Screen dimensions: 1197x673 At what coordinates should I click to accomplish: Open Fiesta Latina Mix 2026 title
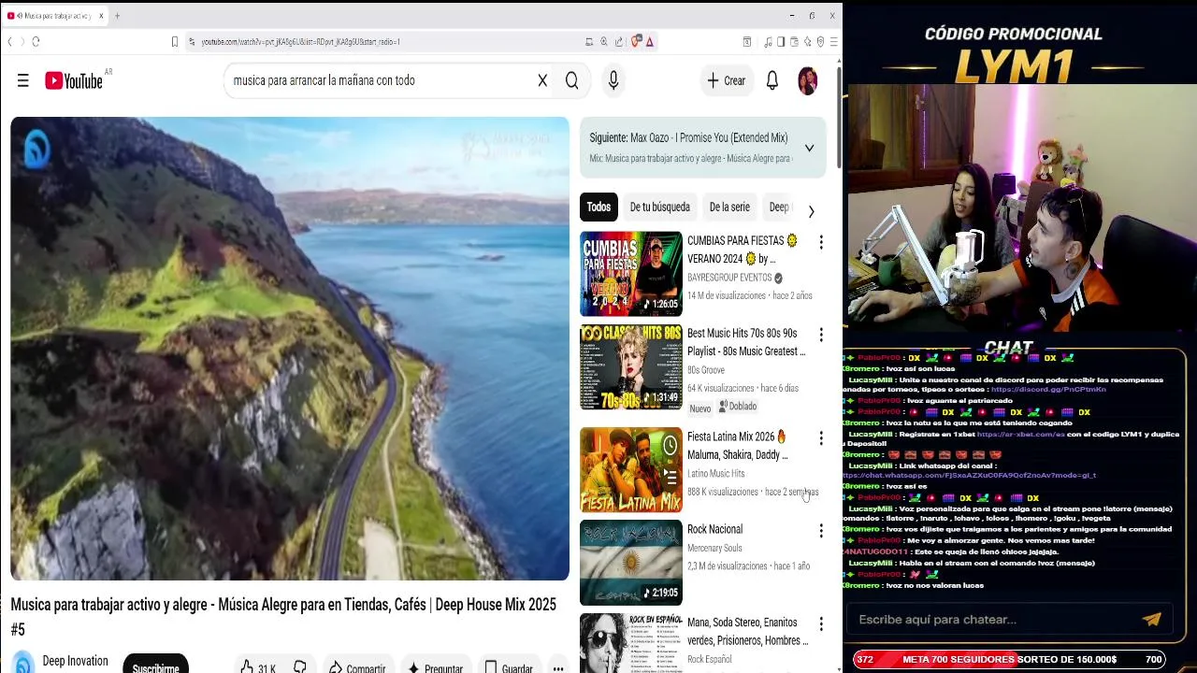[739, 445]
